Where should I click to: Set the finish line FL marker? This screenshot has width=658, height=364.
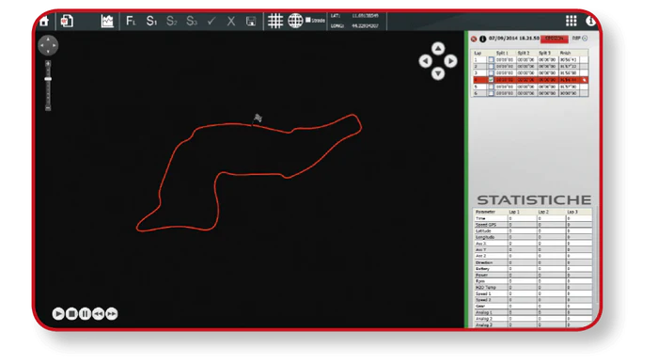click(131, 21)
